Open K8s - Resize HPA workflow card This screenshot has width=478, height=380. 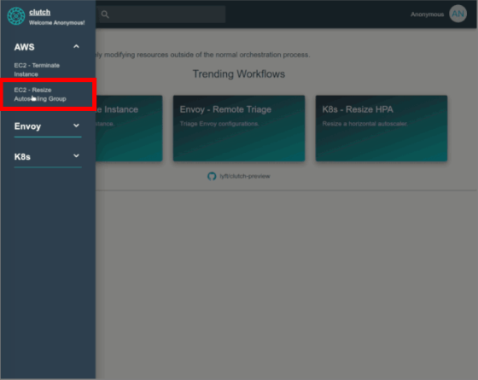tap(382, 128)
